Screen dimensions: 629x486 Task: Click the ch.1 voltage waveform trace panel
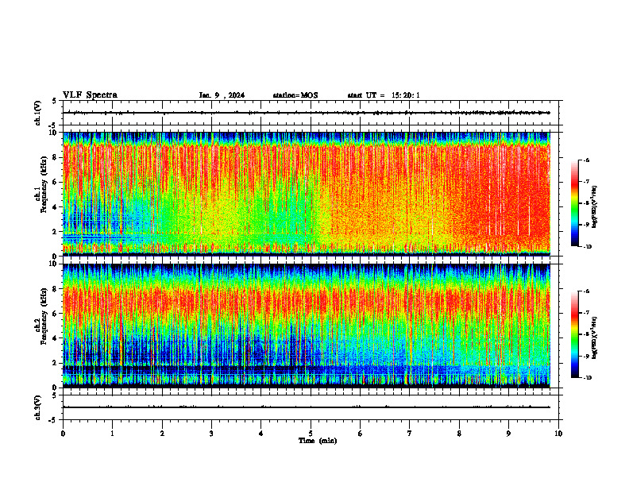[x=311, y=113]
